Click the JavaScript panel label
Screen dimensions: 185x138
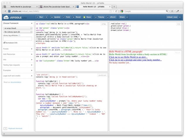(102, 75)
